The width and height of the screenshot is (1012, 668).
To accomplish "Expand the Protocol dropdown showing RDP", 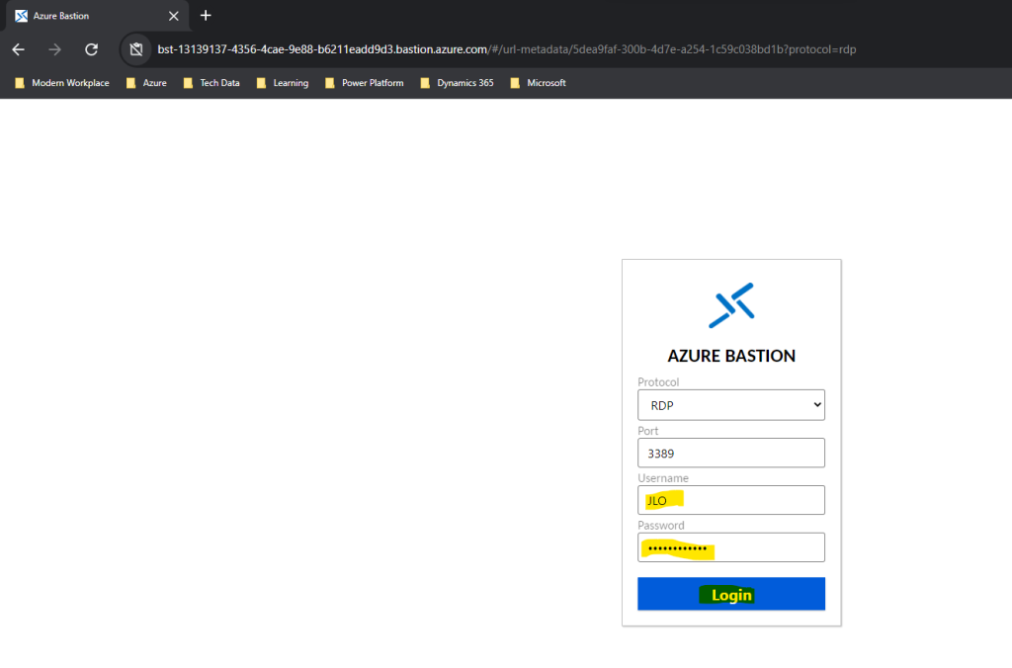I will pyautogui.click(x=731, y=405).
